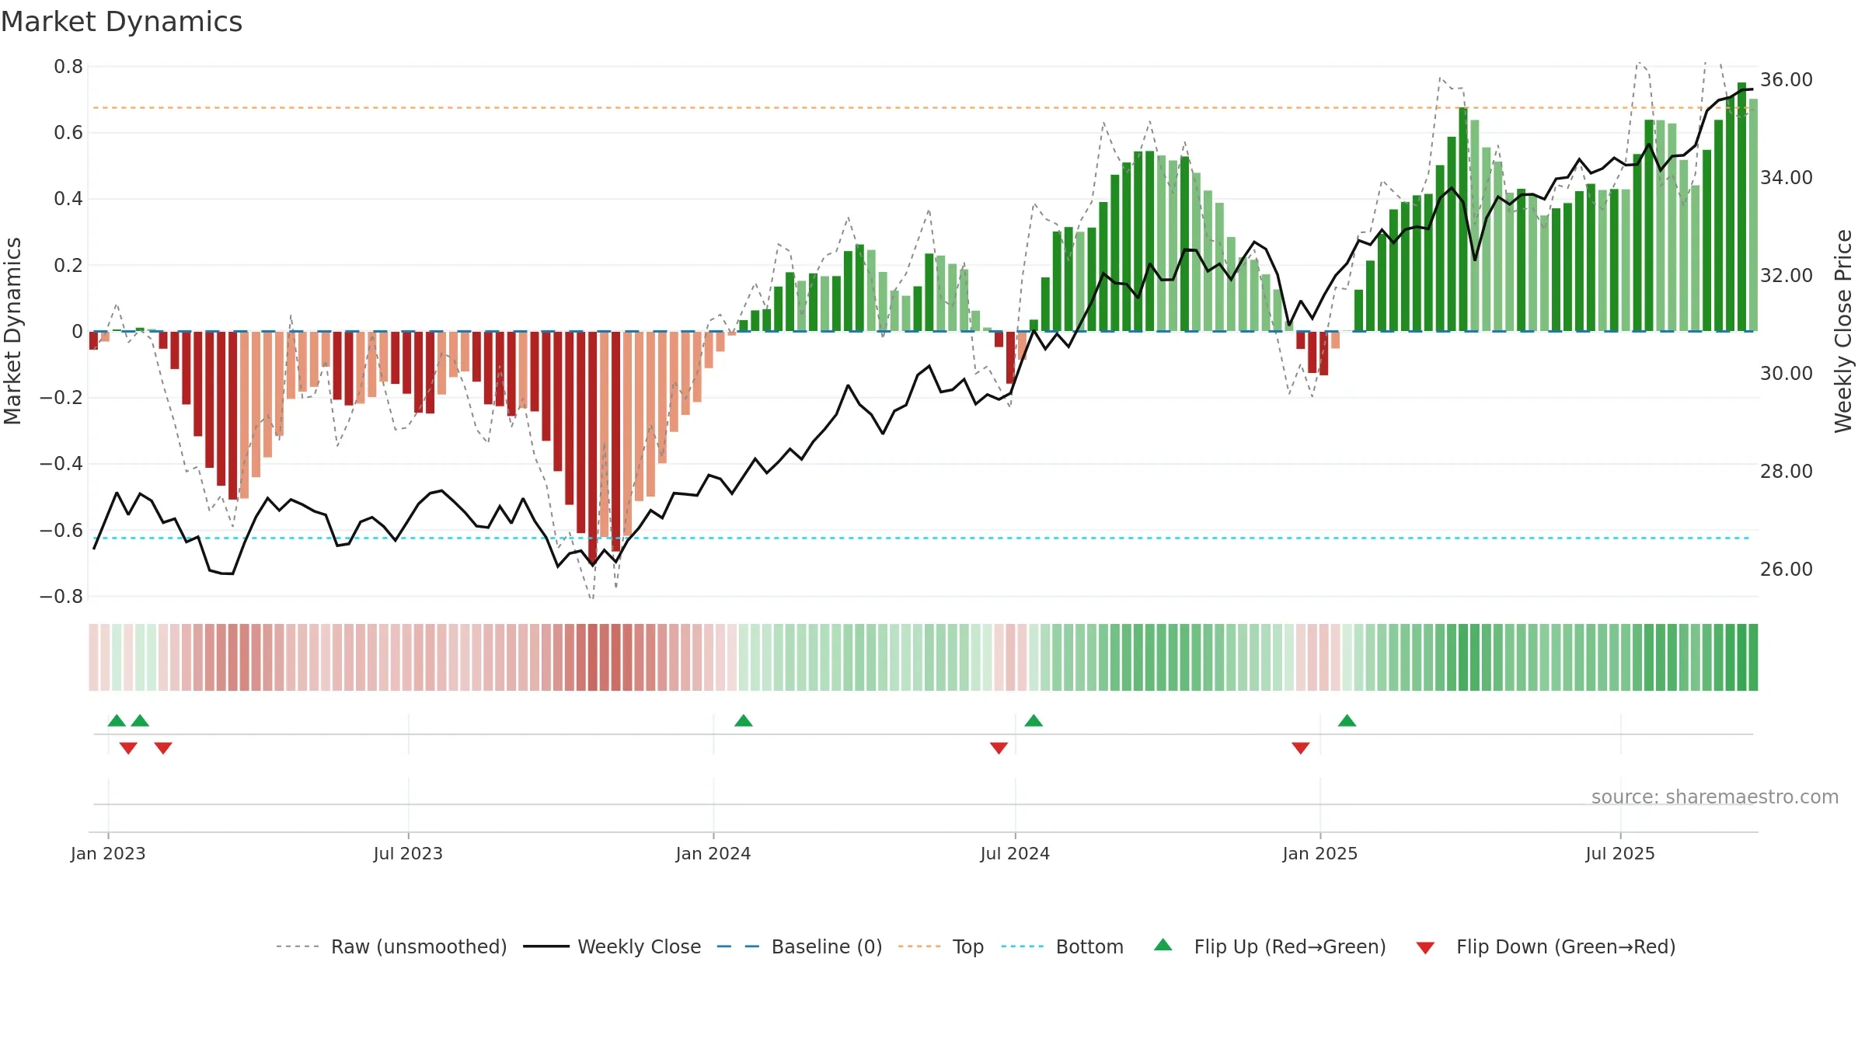
Task: Click the 28.00 price axis label
Action: tap(1787, 472)
